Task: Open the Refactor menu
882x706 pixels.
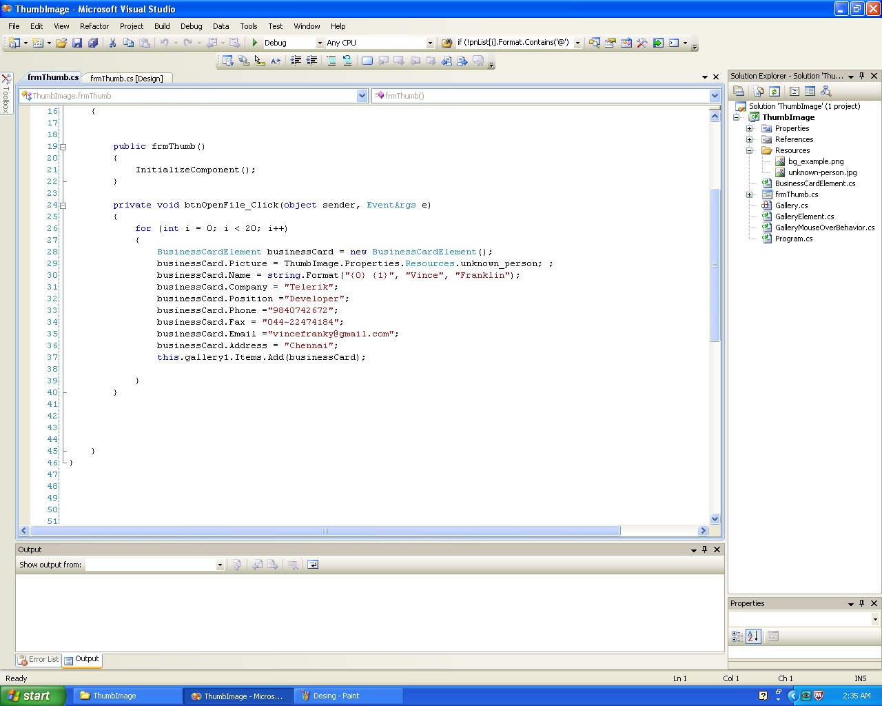Action: coord(94,26)
